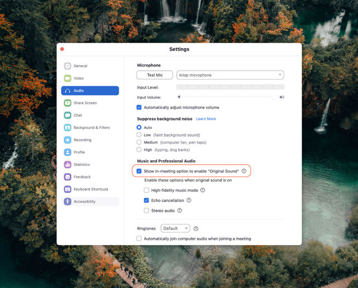
Task: Open the Statistics chart icon
Action: tap(67, 165)
